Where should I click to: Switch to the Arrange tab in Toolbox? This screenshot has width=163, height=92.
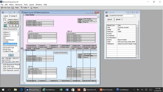[13, 16]
